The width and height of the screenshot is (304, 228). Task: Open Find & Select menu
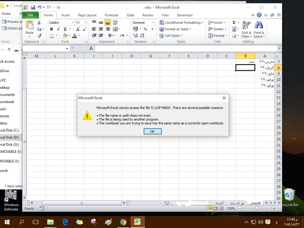(x=259, y=29)
